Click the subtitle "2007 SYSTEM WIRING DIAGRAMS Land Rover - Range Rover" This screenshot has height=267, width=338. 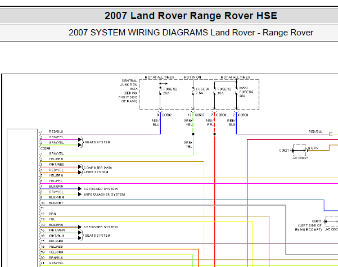click(191, 33)
